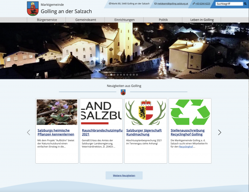Click small crest under Neuigkeiten heading
249x192 pixels.
123,92
